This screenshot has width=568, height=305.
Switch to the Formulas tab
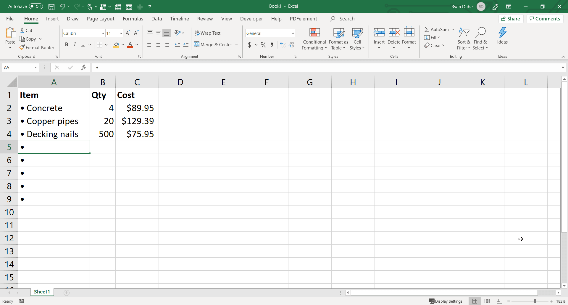click(133, 19)
